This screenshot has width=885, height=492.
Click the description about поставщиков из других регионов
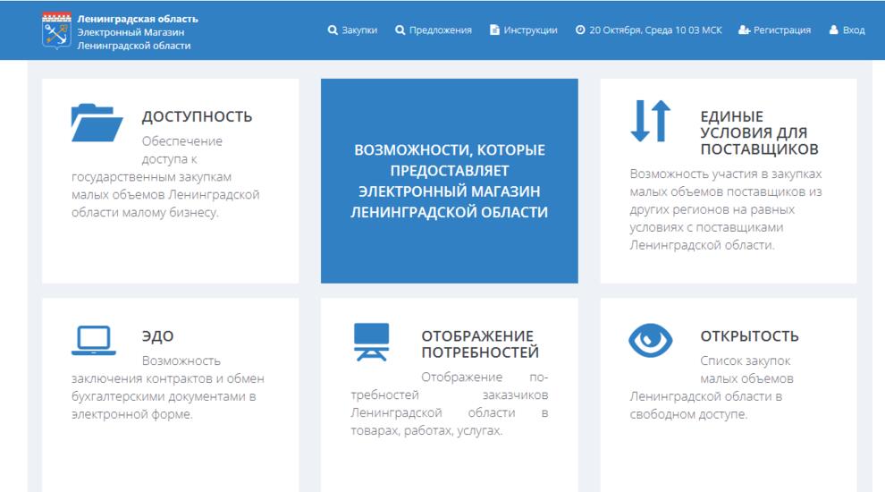[x=726, y=209]
